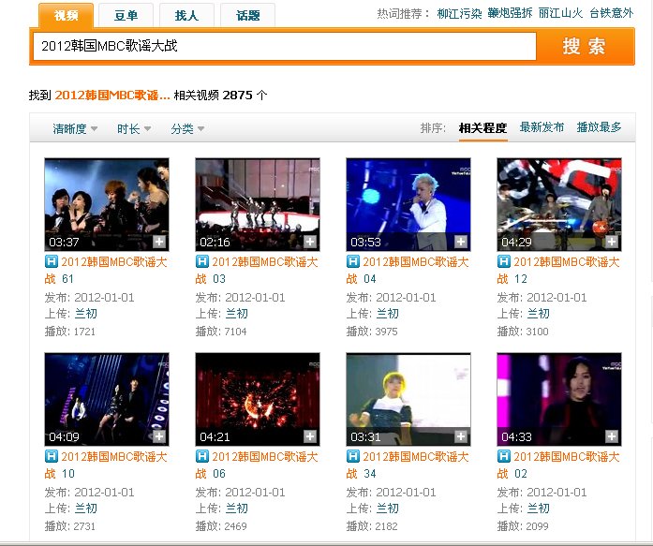The height and width of the screenshot is (546, 653).
Task: Open hot keyword 丽江山火
Action: pyautogui.click(x=560, y=13)
